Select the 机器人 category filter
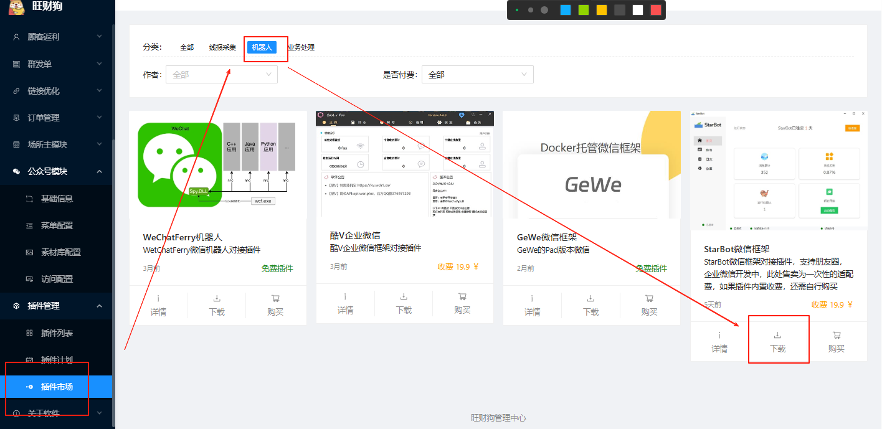The width and height of the screenshot is (882, 429). (x=262, y=47)
